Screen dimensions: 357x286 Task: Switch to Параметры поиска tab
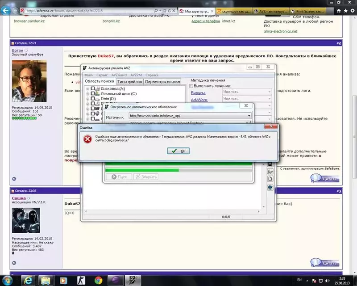pyautogui.click(x=162, y=82)
